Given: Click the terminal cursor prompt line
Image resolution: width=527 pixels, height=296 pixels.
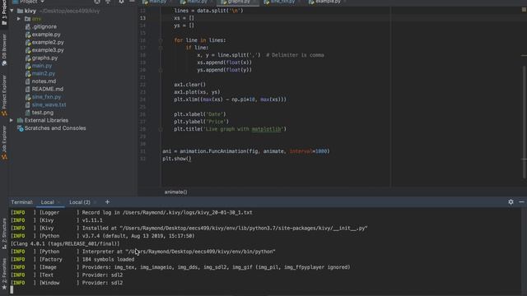Looking at the screenshot, I should click(x=12, y=290).
